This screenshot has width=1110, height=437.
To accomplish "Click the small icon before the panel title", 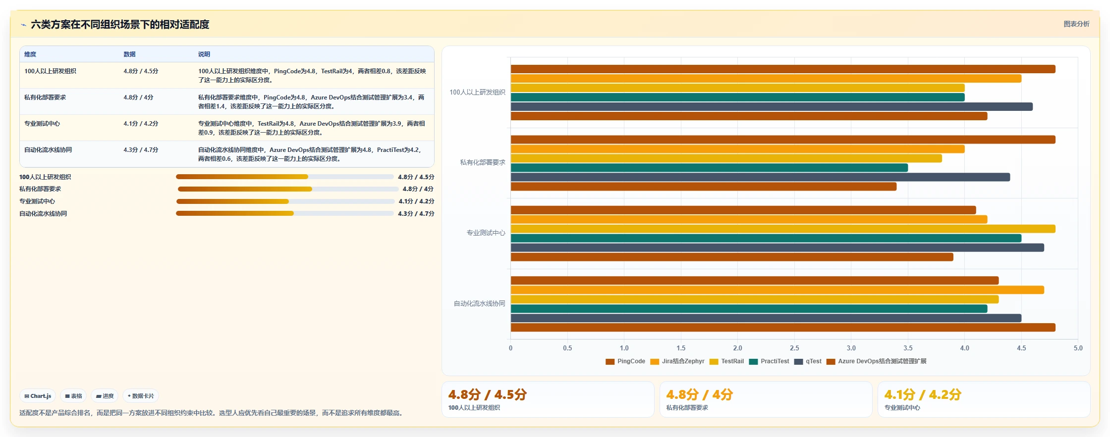I will click(x=23, y=25).
